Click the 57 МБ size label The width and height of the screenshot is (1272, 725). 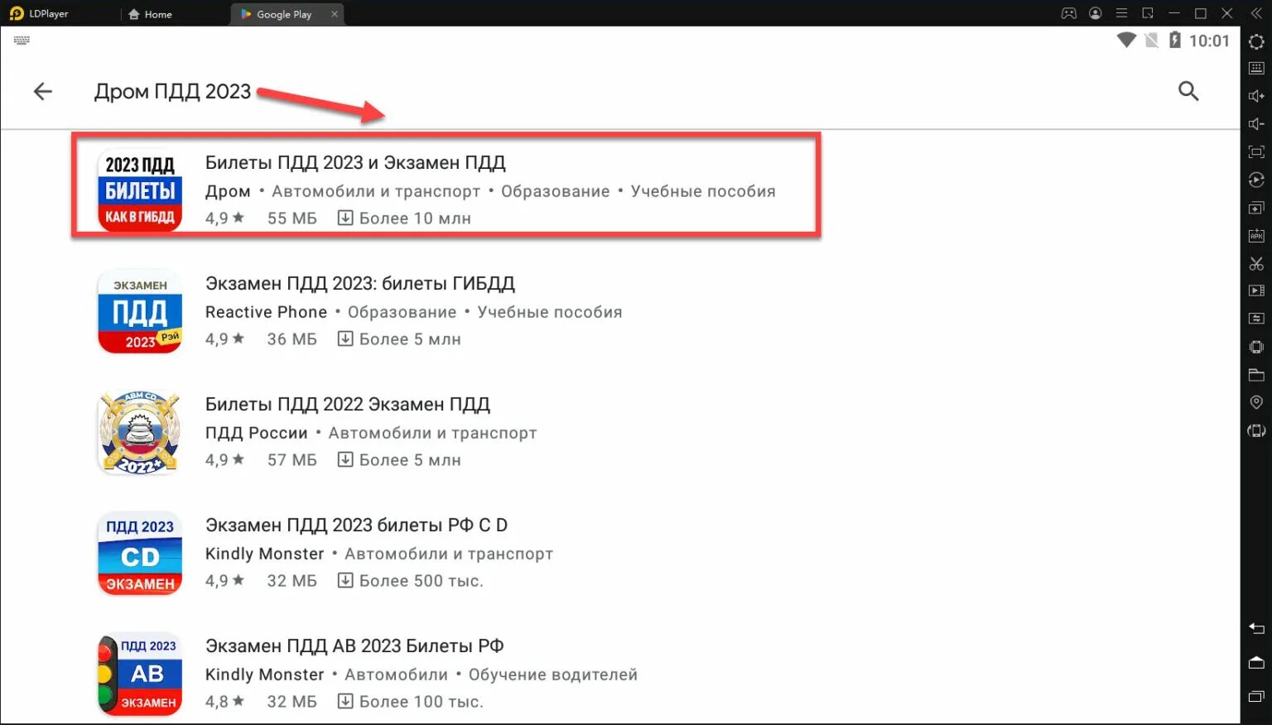(291, 460)
